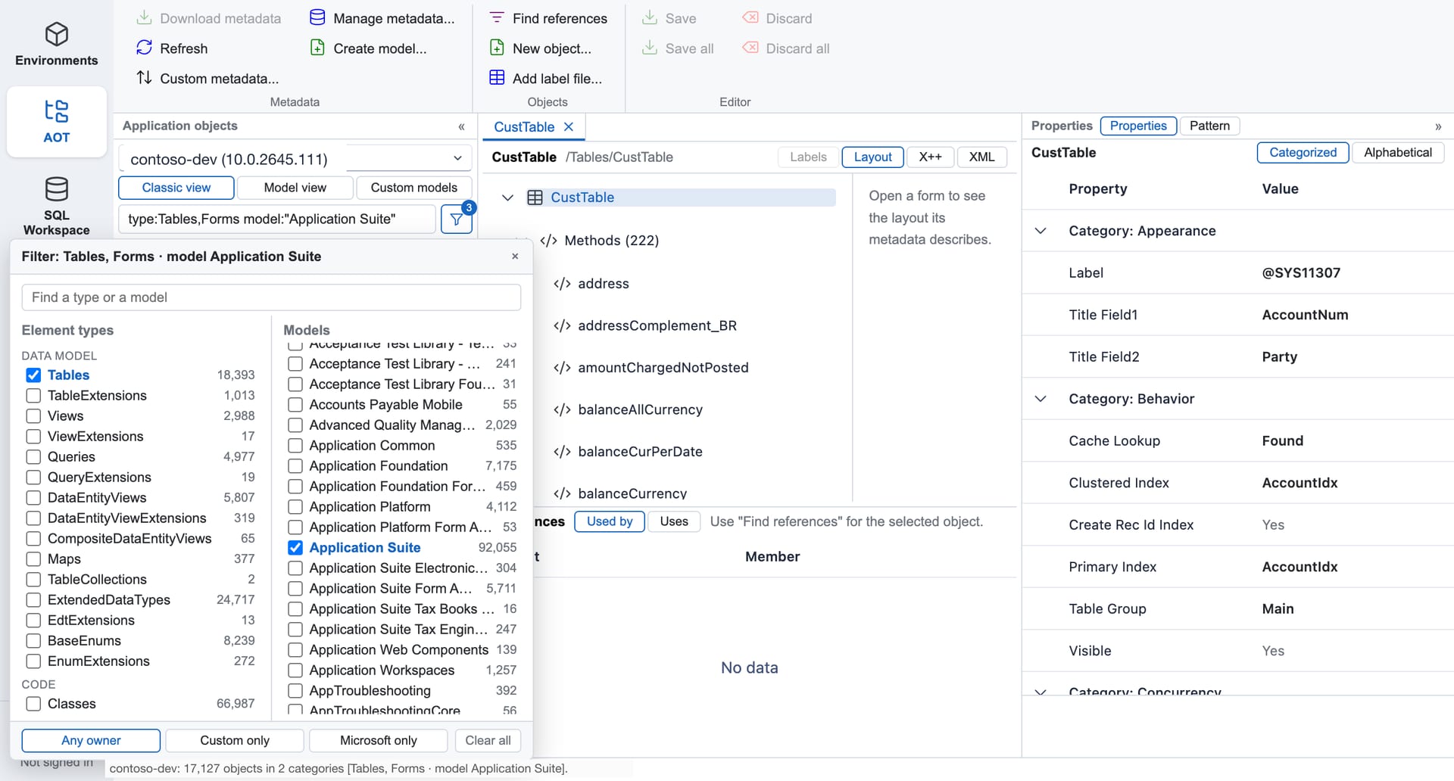Viewport: 1454px width, 781px height.
Task: Check the Views element type
Action: tap(33, 416)
